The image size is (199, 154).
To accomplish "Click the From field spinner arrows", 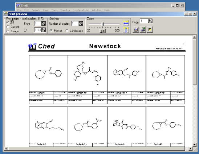I will point(44,24).
